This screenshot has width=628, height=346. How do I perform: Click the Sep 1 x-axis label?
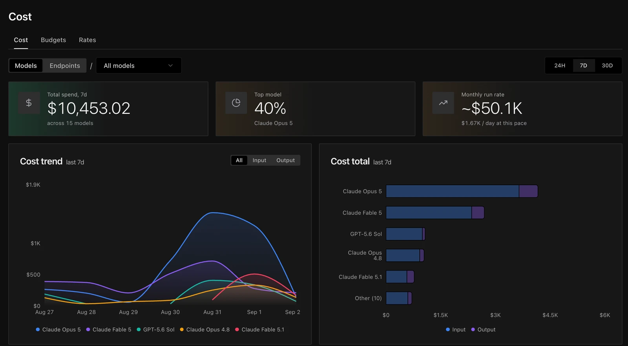pyautogui.click(x=254, y=312)
